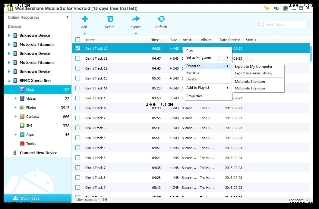Image resolution: width=319 pixels, height=209 pixels.
Task: Check the Disk 1 Track 3 checkbox
Action: click(77, 128)
